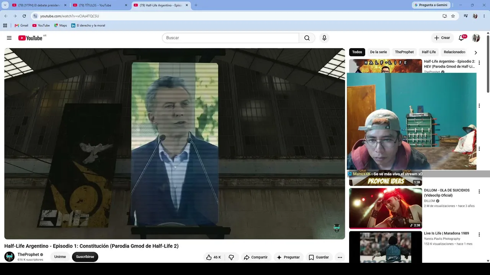Open Chrome media control icon
Screen dimensions: 490x275
point(466,16)
